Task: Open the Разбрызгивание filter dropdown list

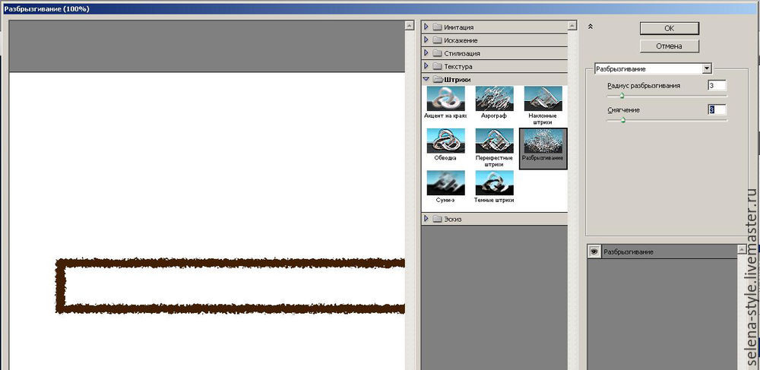Action: pyautogui.click(x=707, y=68)
